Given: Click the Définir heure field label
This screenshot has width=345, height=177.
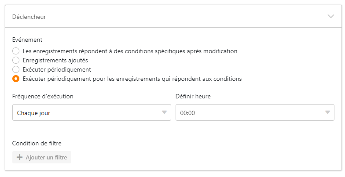Looking at the screenshot, I should pos(193,96).
